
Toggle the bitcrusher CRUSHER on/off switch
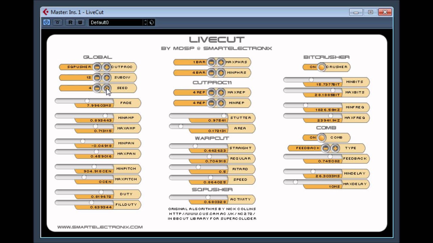[321, 67]
